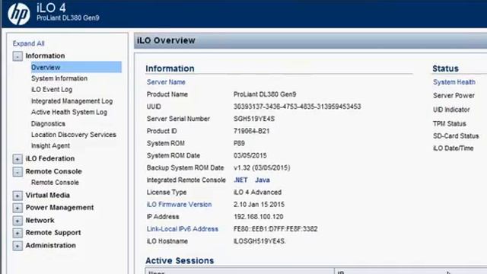Click Backup ROM value v1.32 (03/05/2015)

click(x=262, y=167)
